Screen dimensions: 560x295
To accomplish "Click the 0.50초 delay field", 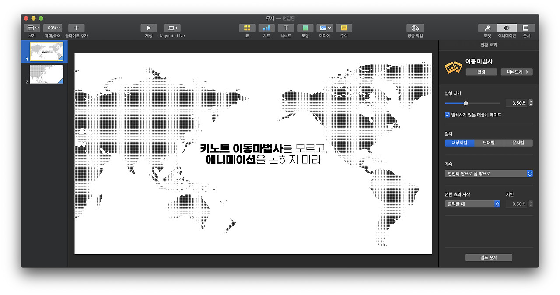I will [517, 204].
